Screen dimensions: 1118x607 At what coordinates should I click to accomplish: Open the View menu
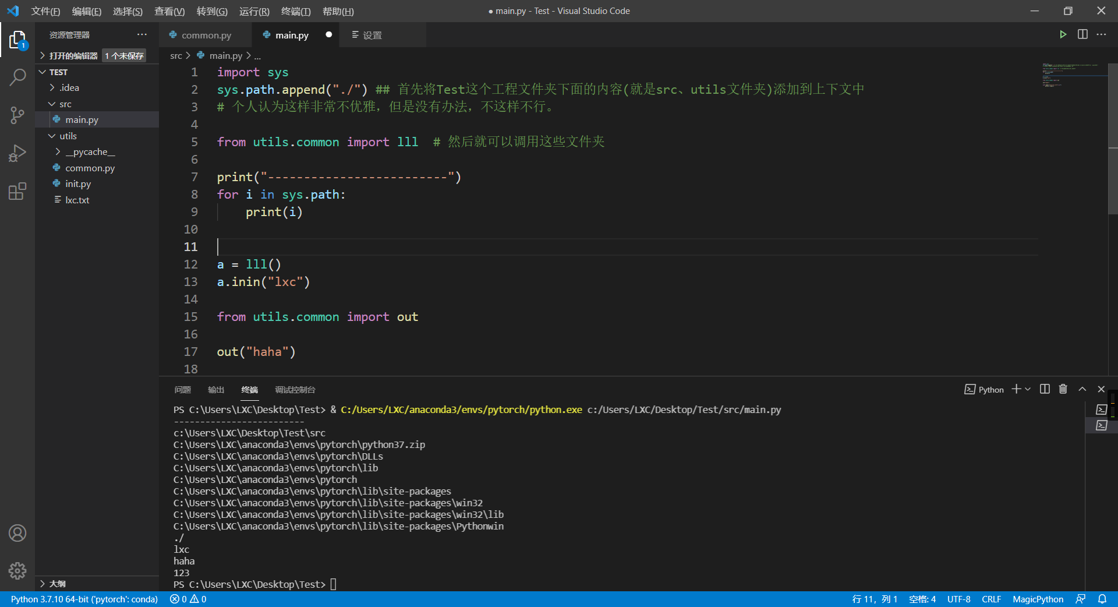pyautogui.click(x=169, y=11)
